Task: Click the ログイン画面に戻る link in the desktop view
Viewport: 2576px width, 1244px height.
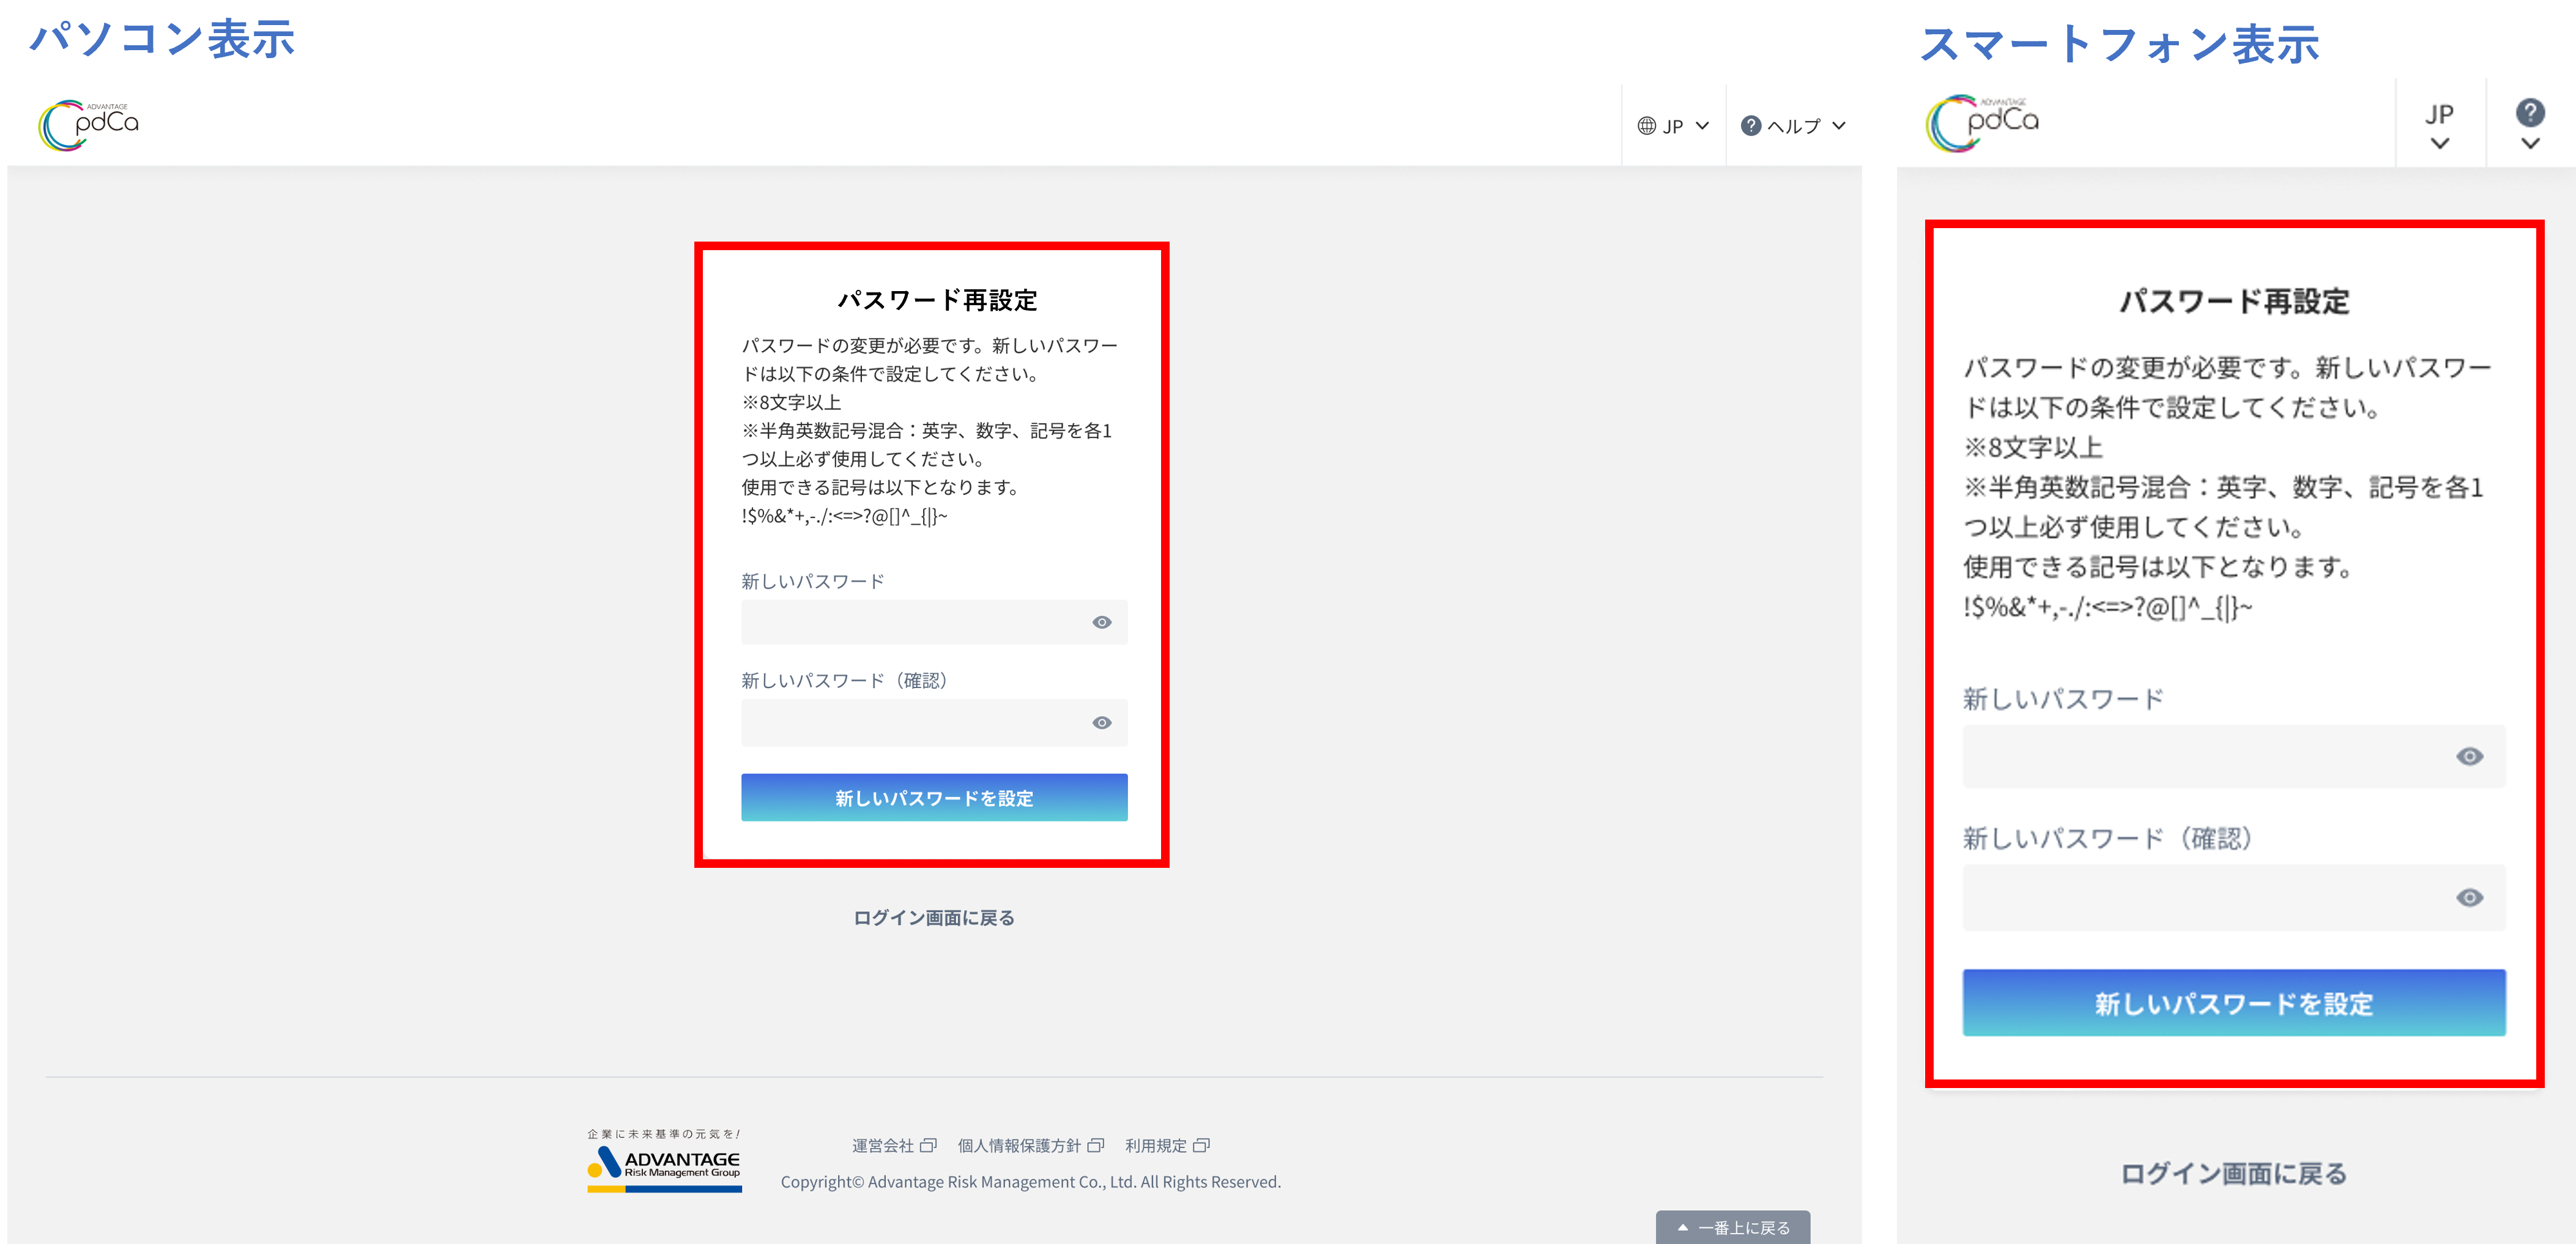Action: click(x=934, y=918)
